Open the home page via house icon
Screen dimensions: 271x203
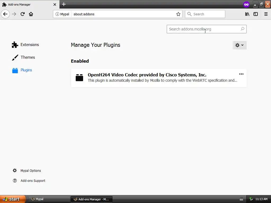31,14
